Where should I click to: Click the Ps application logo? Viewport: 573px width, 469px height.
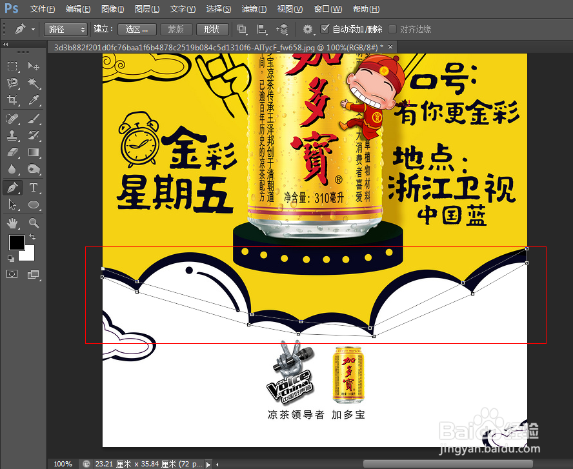point(12,8)
